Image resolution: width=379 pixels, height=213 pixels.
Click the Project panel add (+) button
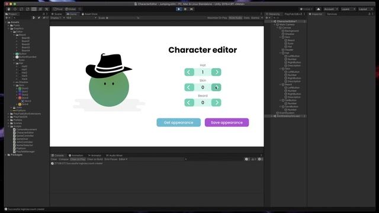tap(8, 18)
